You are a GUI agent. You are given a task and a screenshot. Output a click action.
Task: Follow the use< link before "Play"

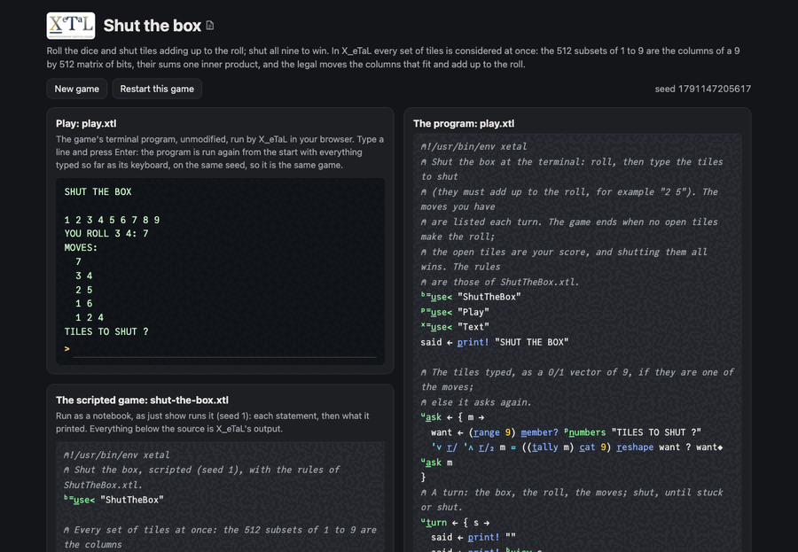click(442, 312)
